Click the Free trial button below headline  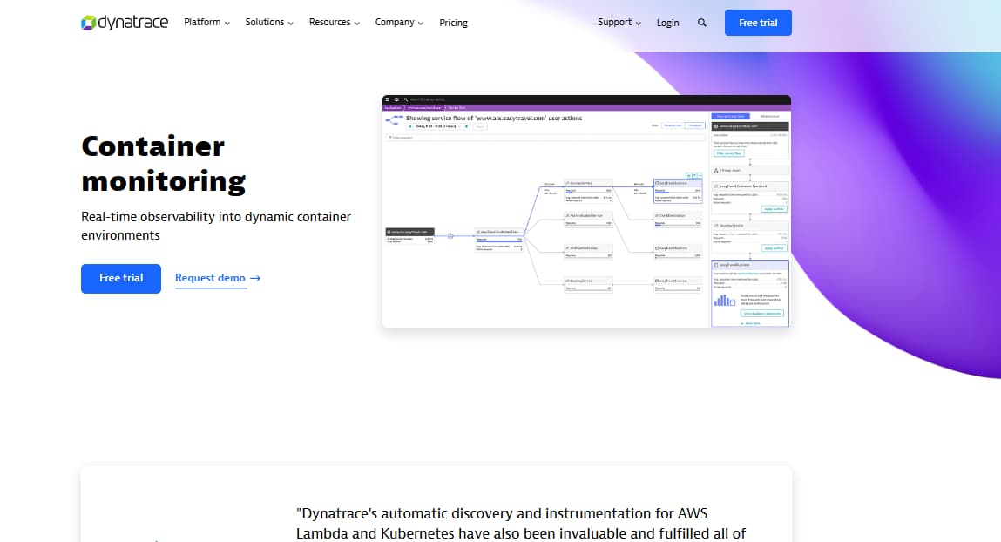point(120,278)
